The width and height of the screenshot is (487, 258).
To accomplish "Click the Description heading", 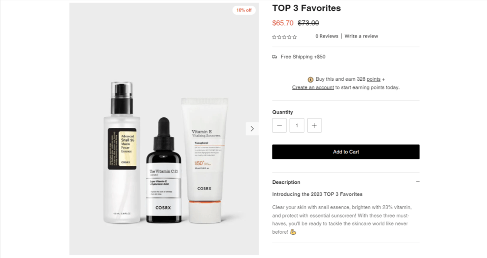I will coord(286,182).
